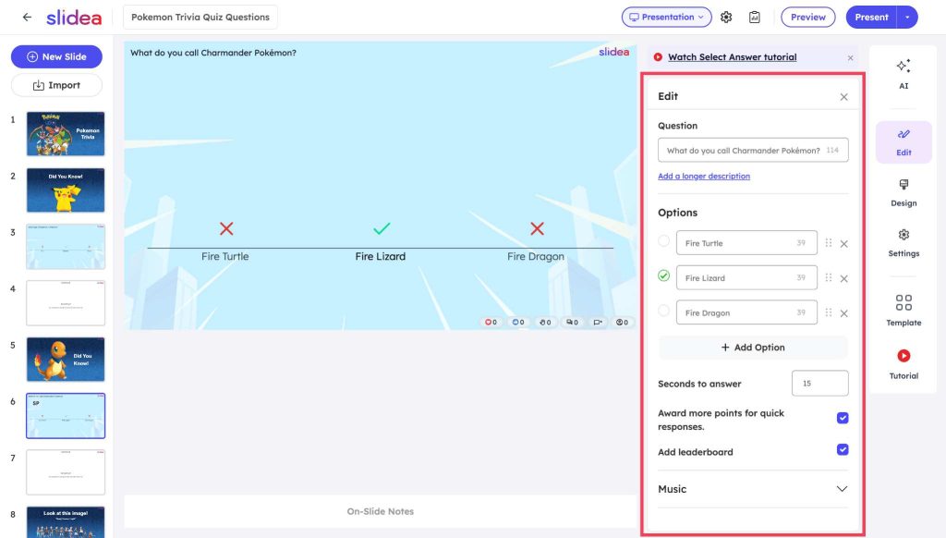Screen dimensions: 946x538
Task: Open the Present button dropdown arrow
Action: [x=907, y=17]
